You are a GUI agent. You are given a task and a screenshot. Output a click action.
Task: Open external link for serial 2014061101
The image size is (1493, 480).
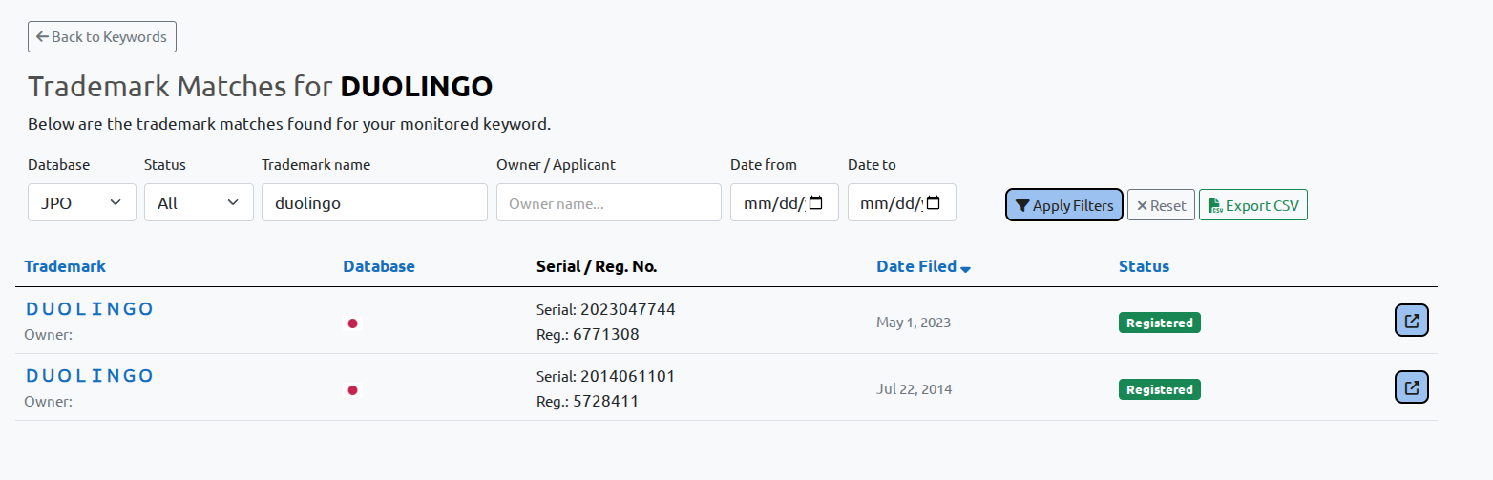point(1412,387)
